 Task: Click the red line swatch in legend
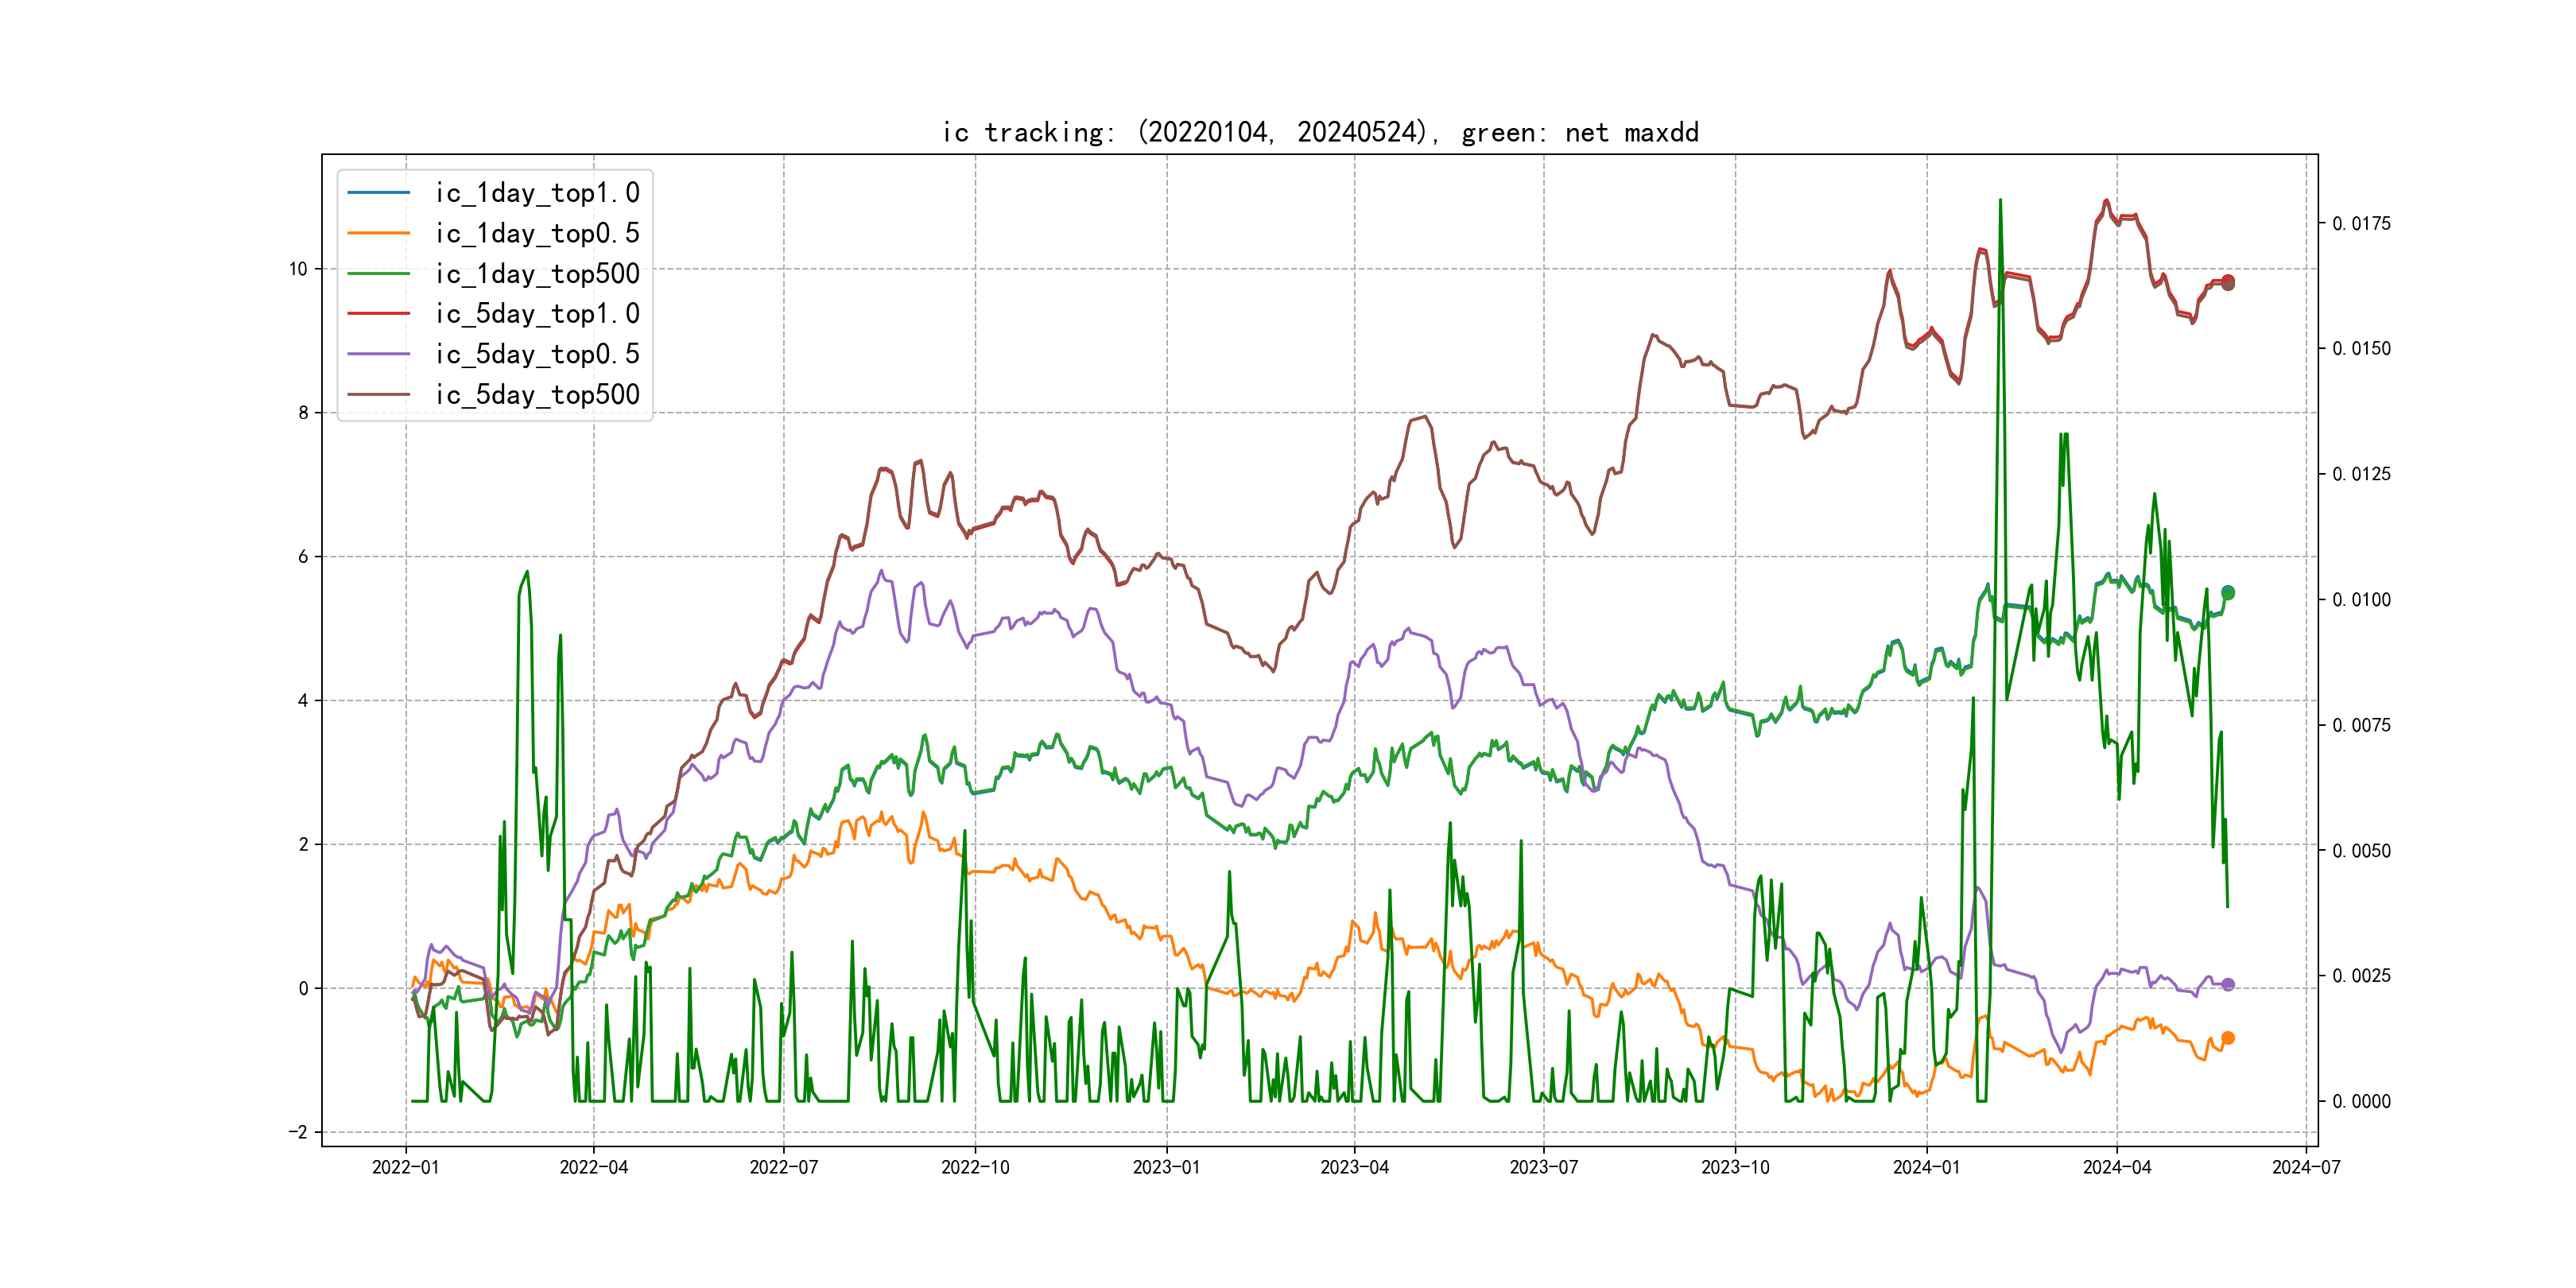pos(379,313)
